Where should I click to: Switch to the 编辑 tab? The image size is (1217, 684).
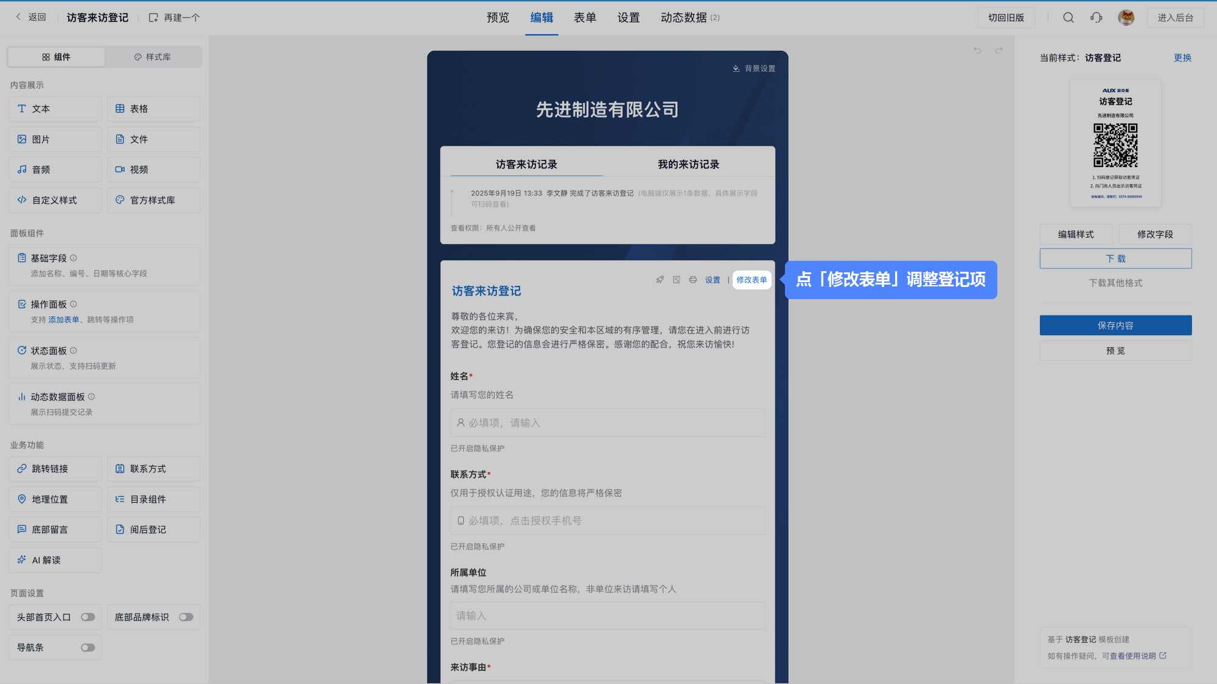[x=542, y=18]
